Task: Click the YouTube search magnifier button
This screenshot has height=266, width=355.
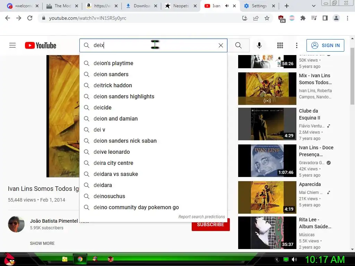Action: 239,45
